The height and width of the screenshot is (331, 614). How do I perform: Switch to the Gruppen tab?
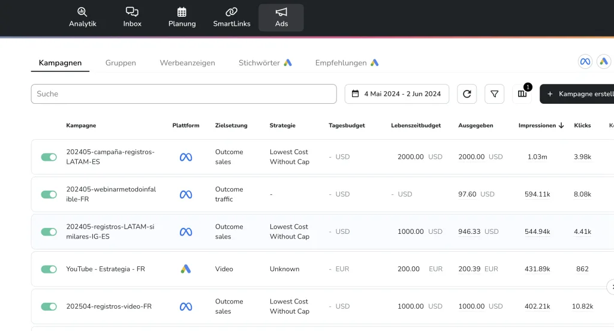click(121, 63)
